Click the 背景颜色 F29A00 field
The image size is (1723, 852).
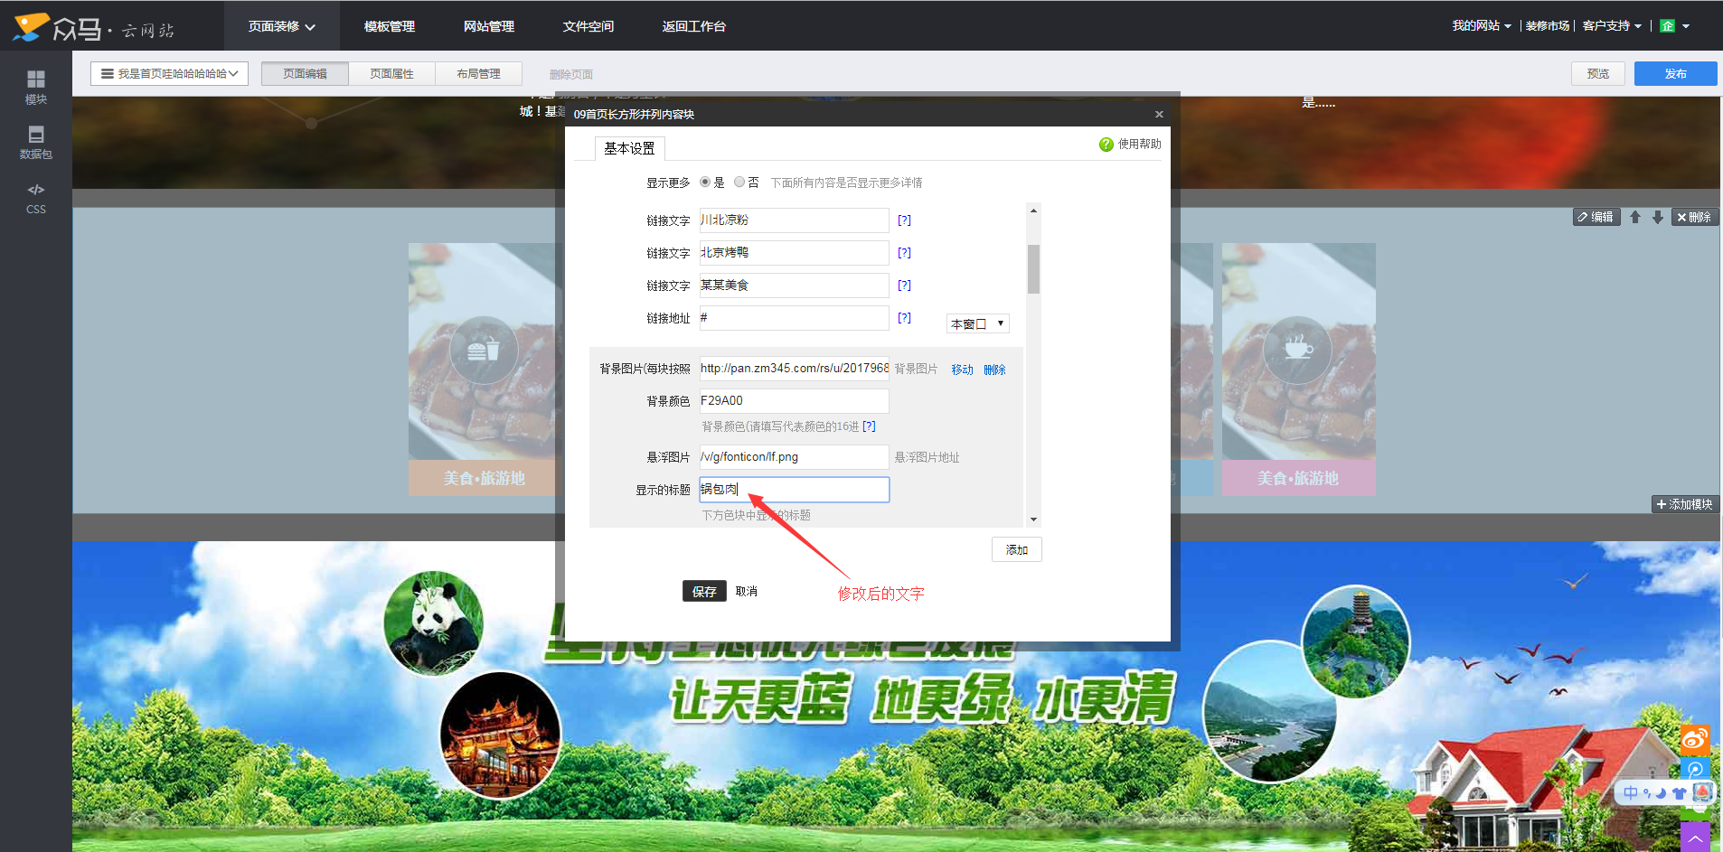[794, 400]
